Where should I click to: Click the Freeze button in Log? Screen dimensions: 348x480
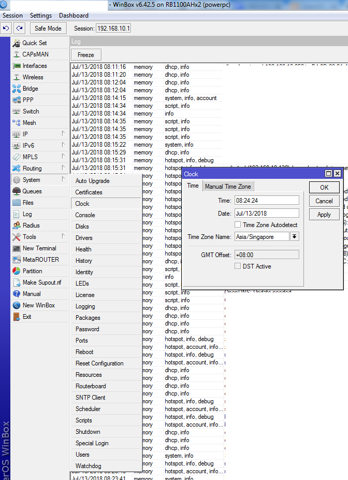pyautogui.click(x=86, y=55)
